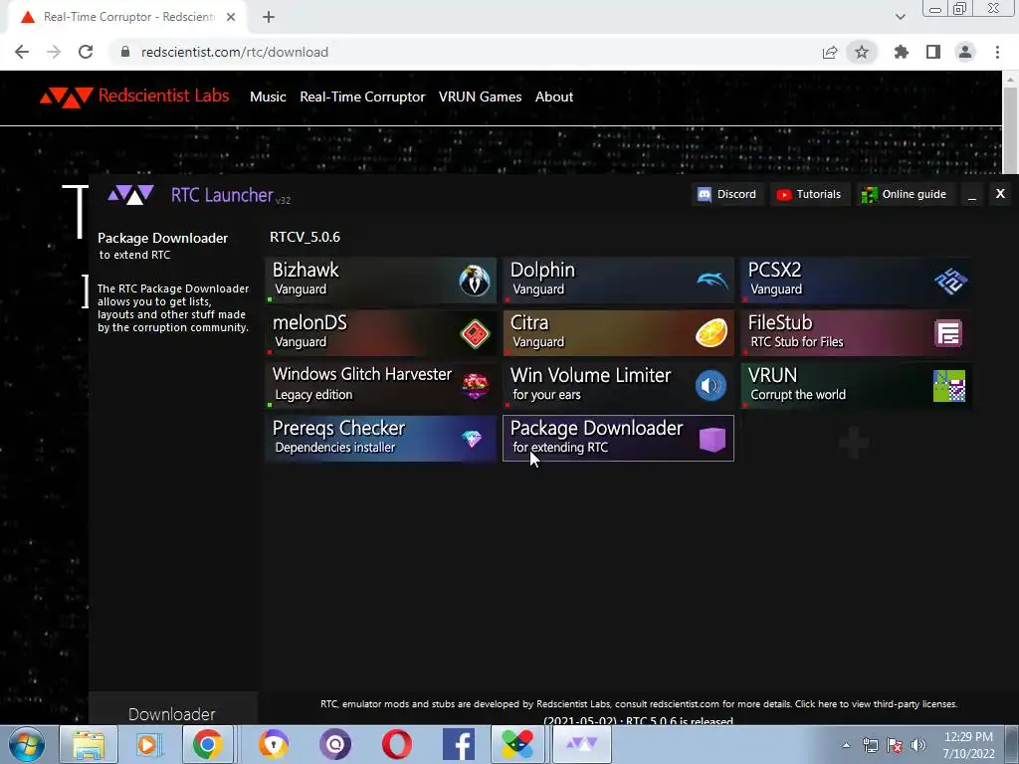
Task: Click the Chrome extensions puzzle icon
Action: [x=902, y=52]
